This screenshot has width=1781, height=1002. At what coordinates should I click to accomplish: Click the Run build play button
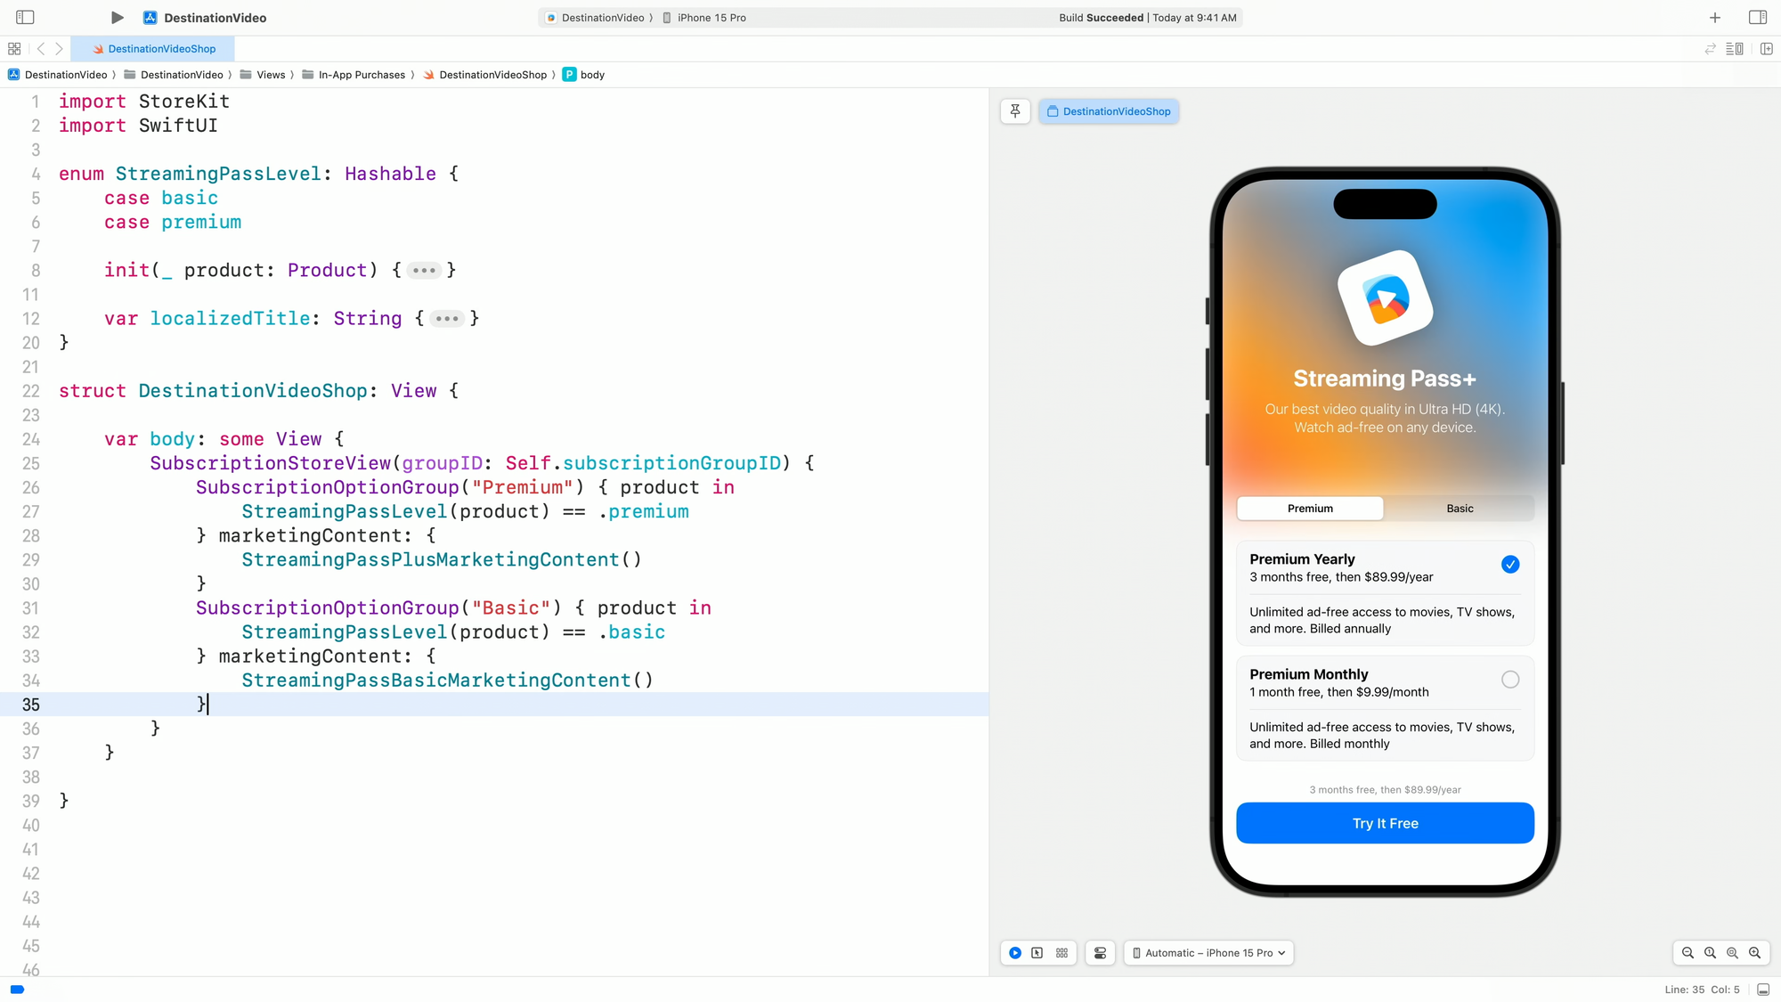(x=117, y=18)
